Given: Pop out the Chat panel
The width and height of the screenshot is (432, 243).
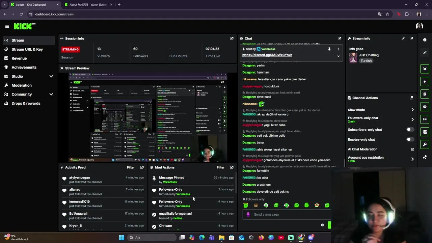Looking at the screenshot, I should 340,38.
